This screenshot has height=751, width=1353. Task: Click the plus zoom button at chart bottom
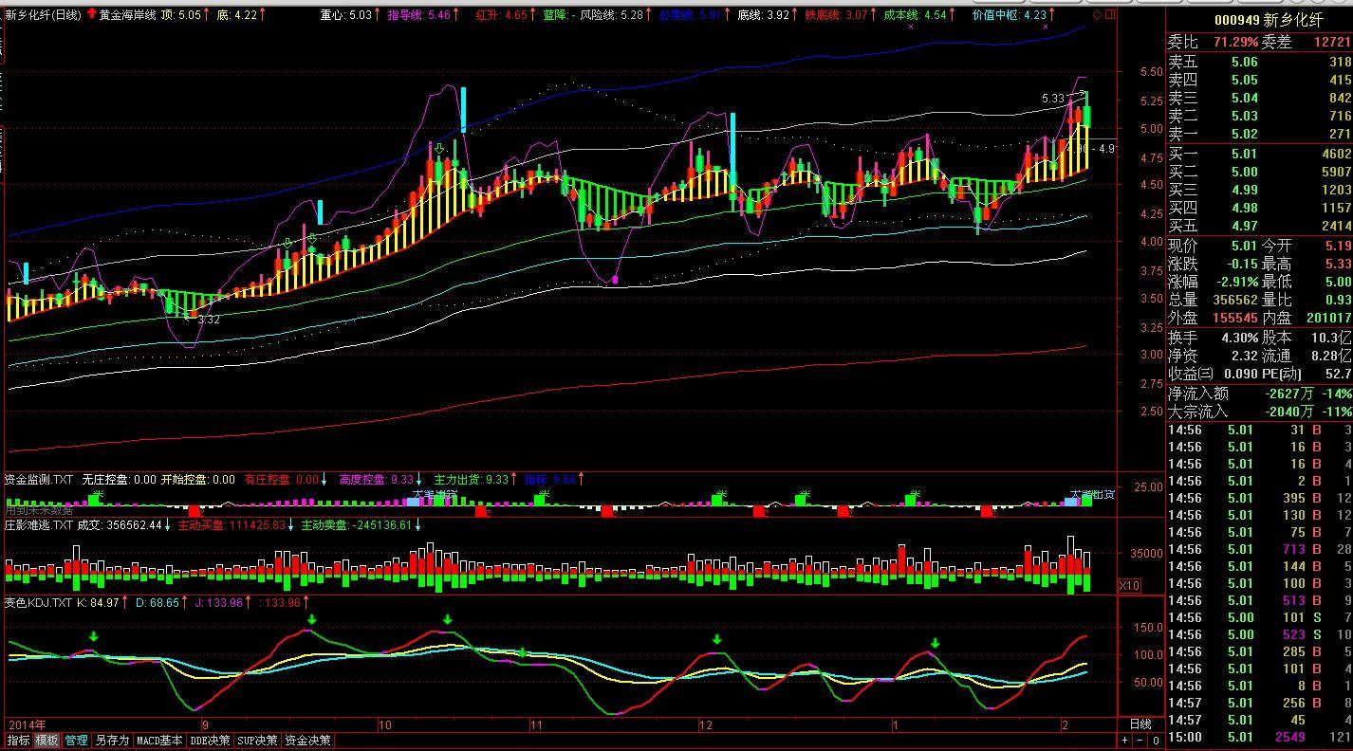click(x=1125, y=741)
